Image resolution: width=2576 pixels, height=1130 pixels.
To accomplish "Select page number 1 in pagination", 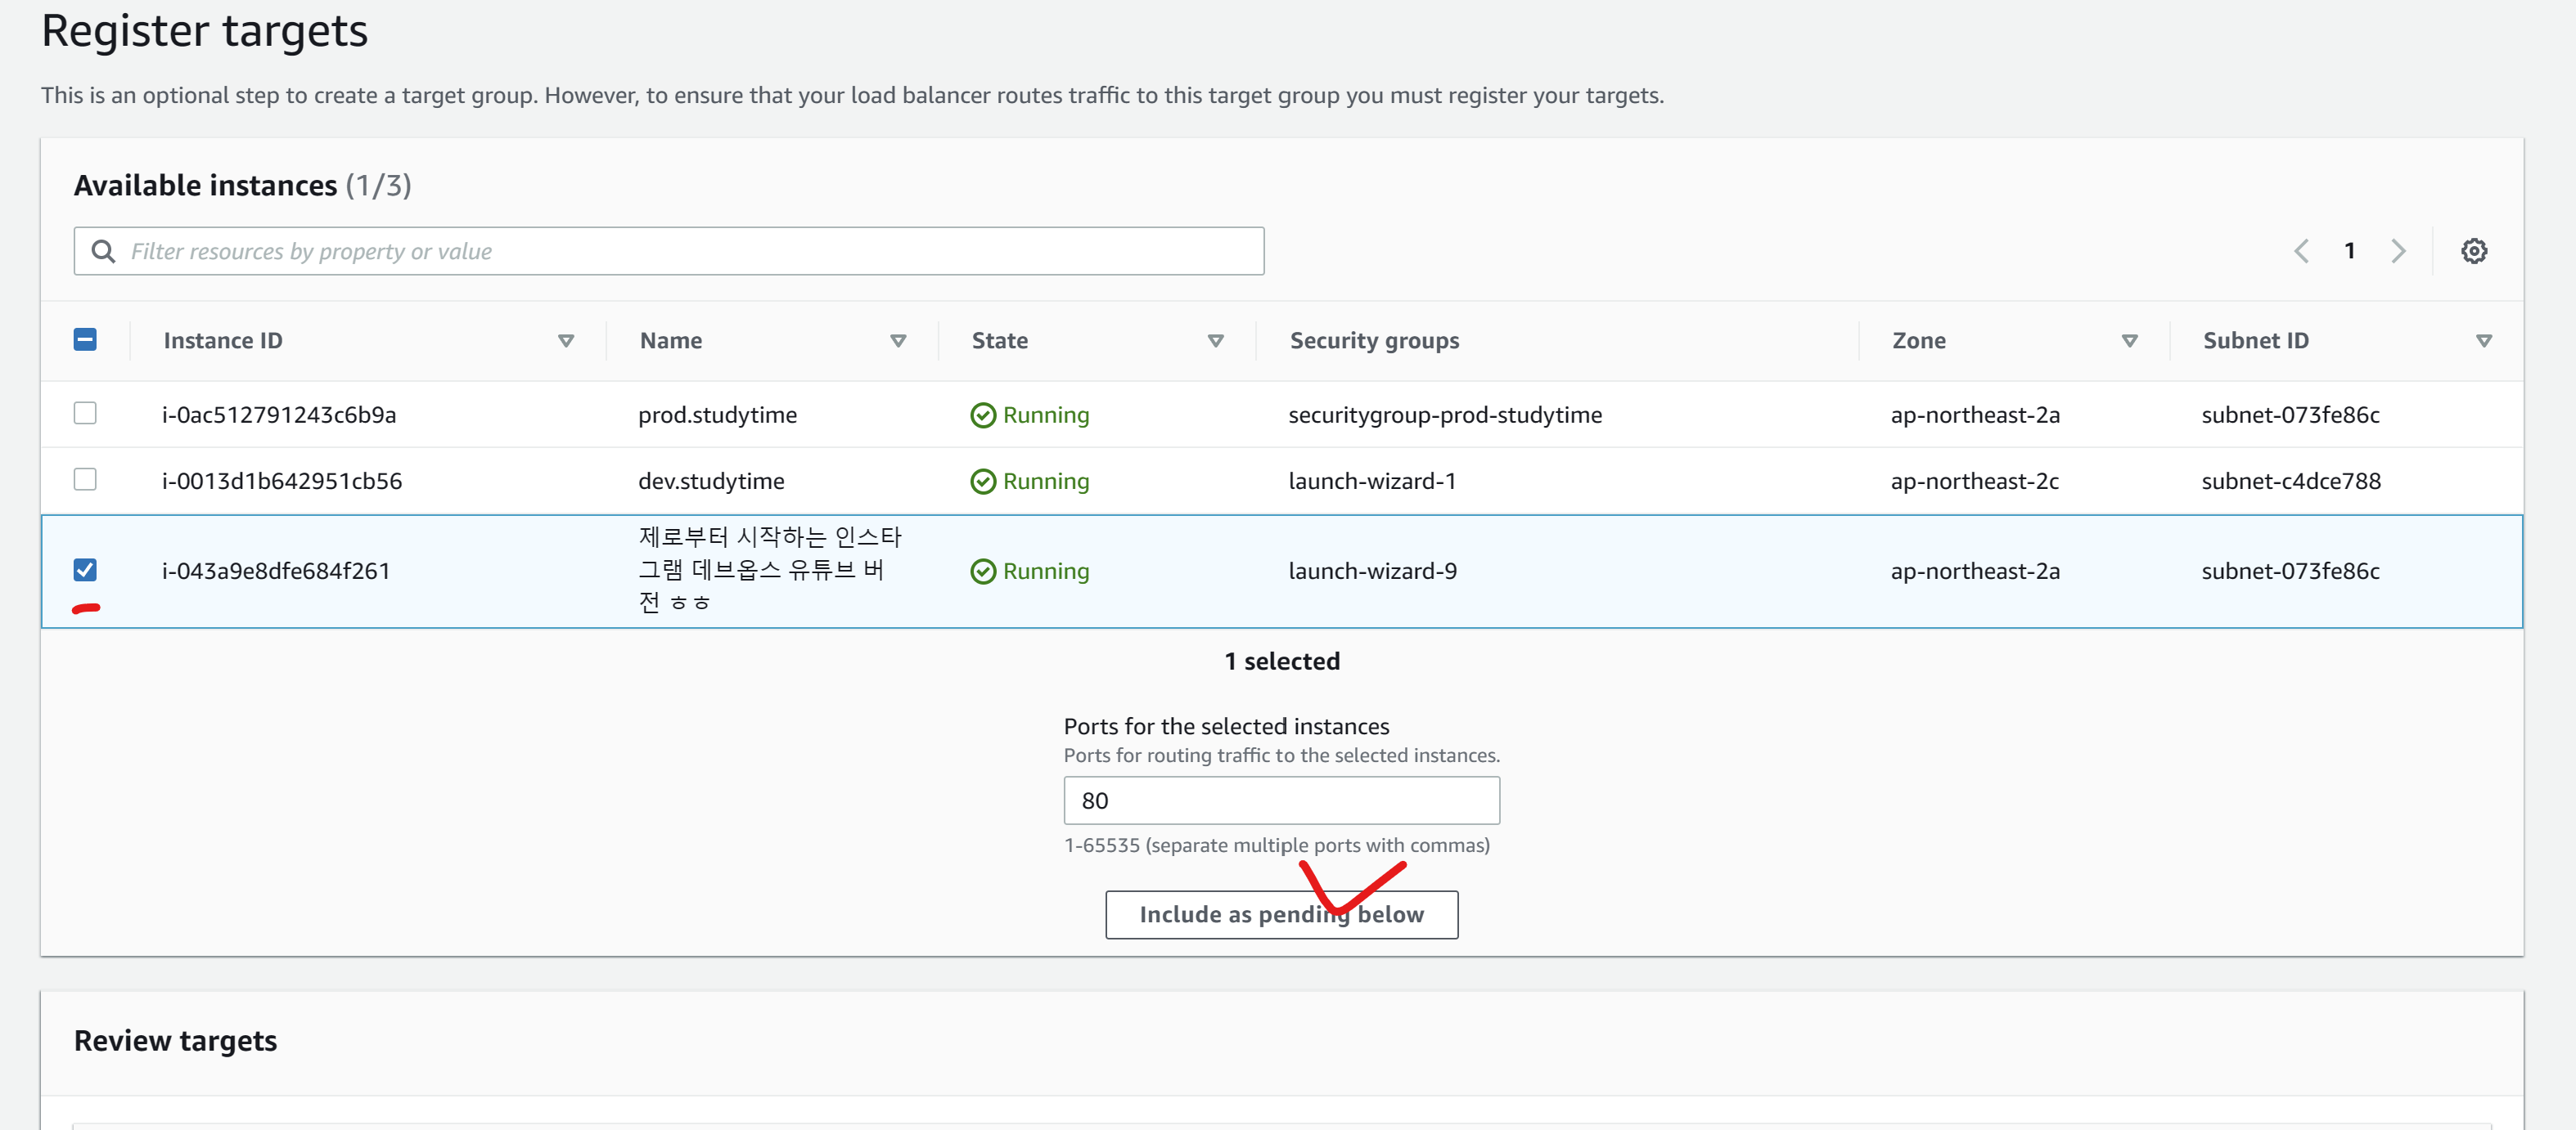I will tap(2349, 251).
